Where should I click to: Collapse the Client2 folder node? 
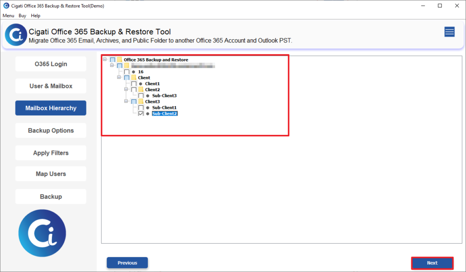pos(127,89)
